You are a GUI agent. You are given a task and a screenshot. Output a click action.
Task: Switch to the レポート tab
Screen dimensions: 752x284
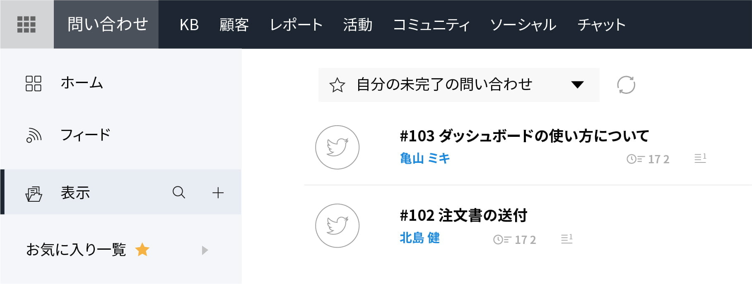pyautogui.click(x=296, y=25)
